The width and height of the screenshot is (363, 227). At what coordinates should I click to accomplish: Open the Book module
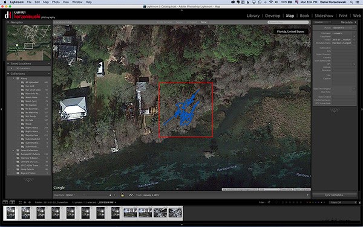click(304, 16)
